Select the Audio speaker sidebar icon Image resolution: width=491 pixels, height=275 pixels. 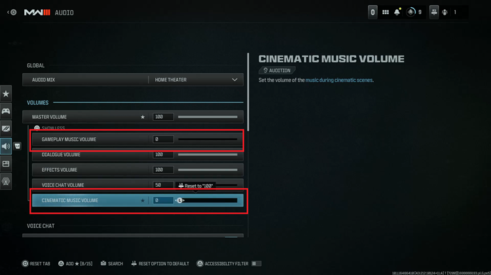(6, 146)
